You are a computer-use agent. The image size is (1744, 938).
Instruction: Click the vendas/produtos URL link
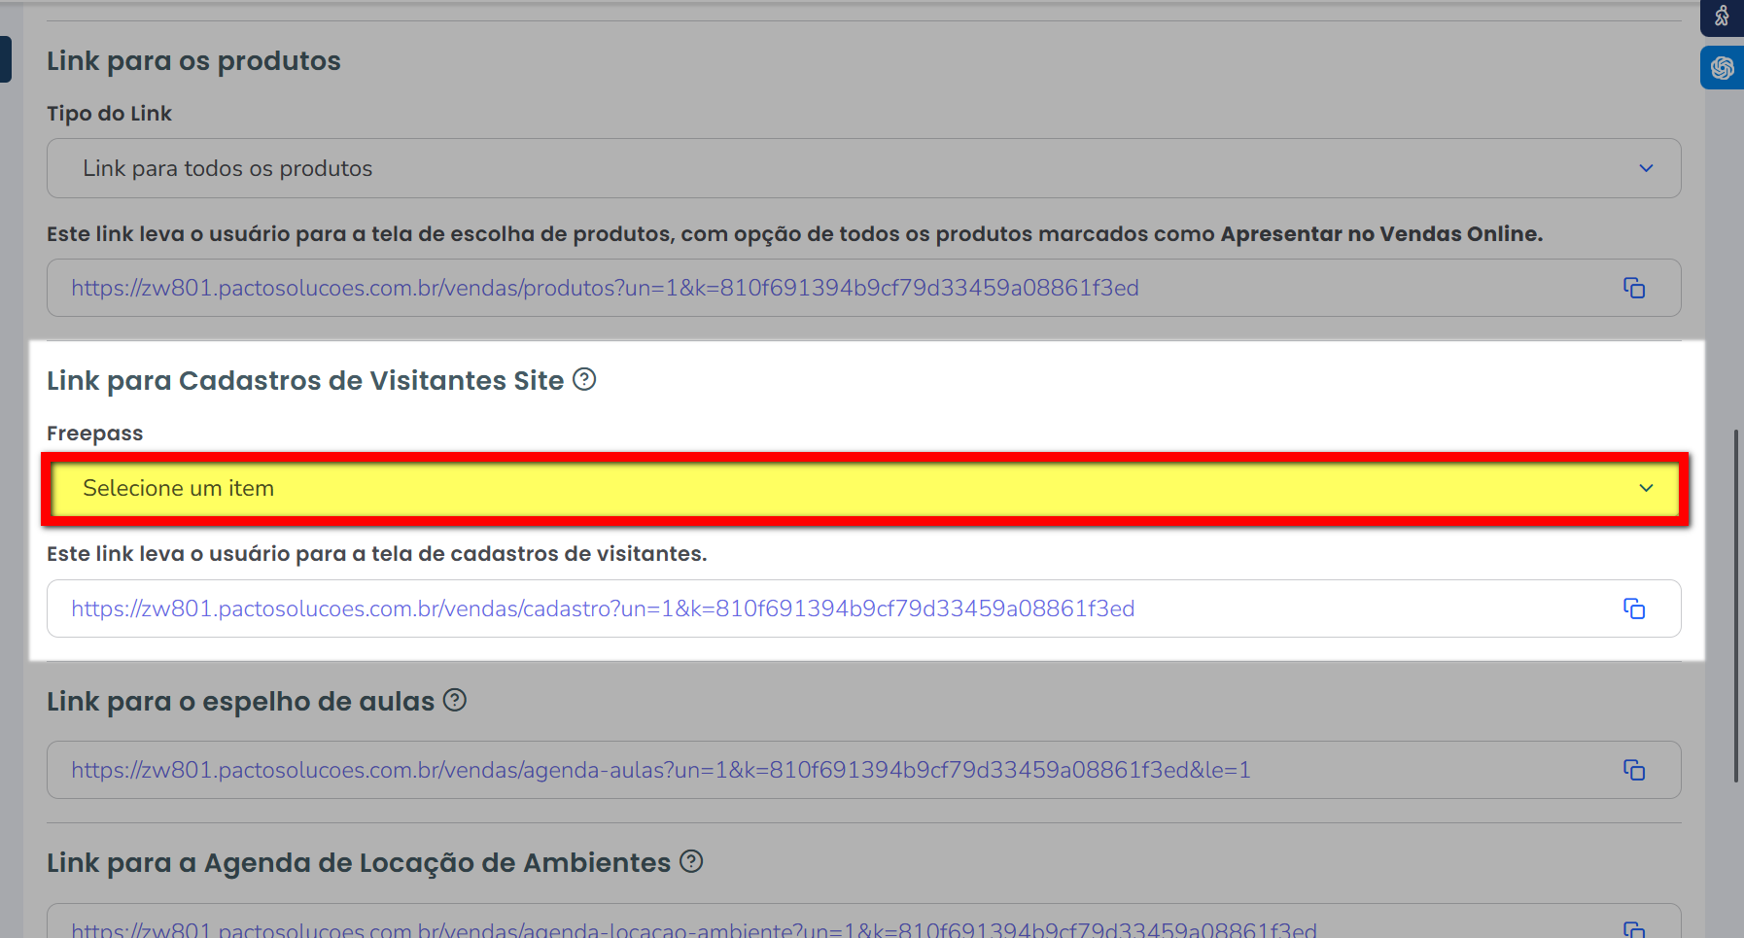(605, 288)
